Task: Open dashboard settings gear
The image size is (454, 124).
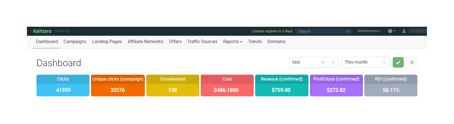Action: click(x=412, y=62)
